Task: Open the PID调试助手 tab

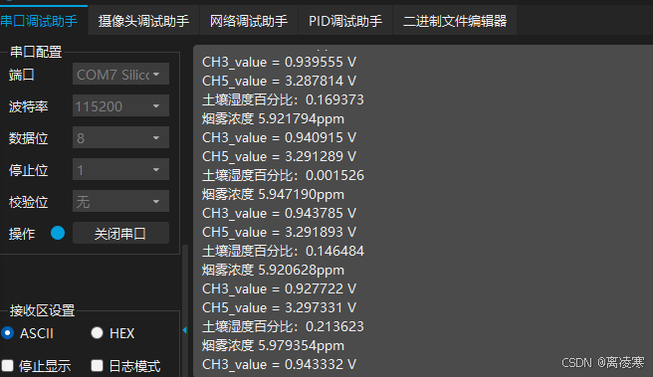Action: [x=345, y=21]
